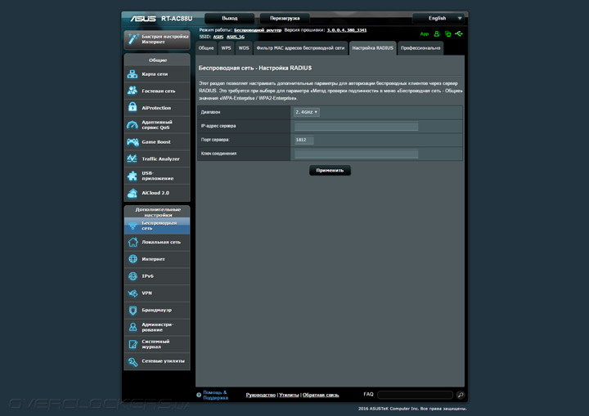Focus the server port field showing 1812

click(303, 140)
